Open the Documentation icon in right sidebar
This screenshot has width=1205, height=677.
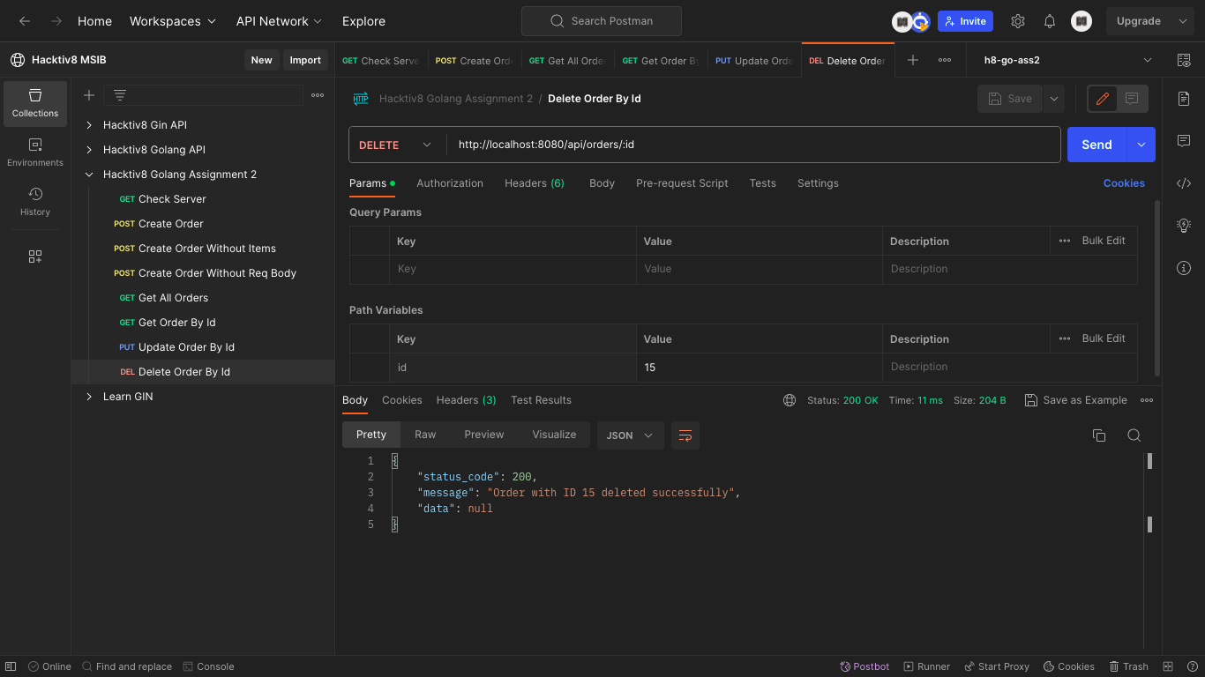tap(1184, 99)
